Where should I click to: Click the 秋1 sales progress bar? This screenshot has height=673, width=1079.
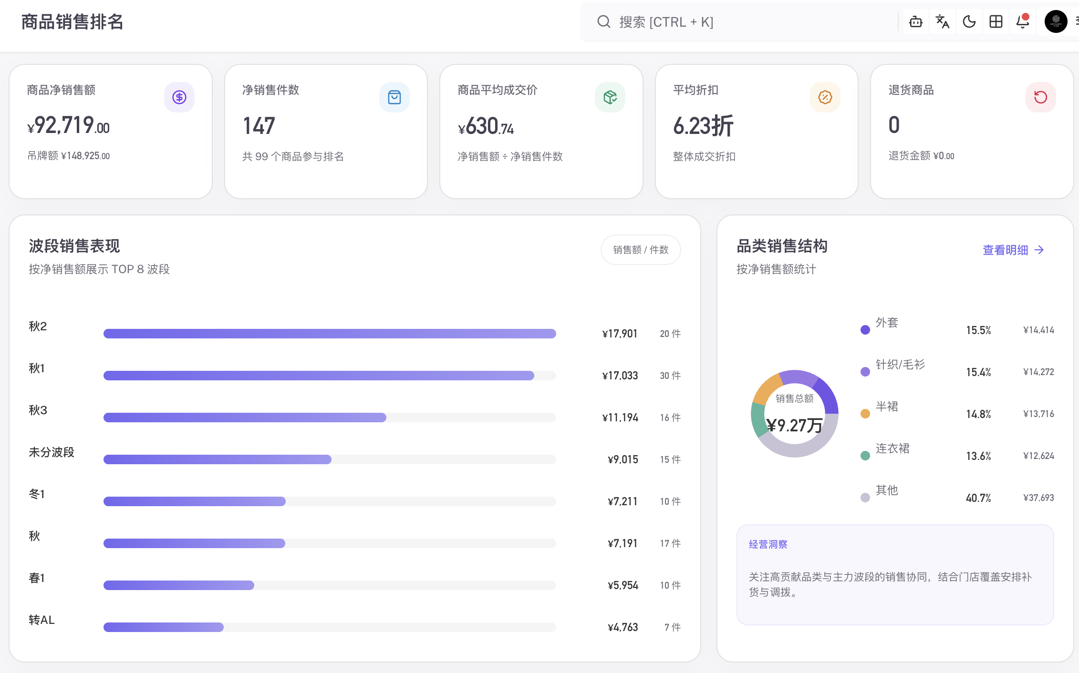(330, 376)
